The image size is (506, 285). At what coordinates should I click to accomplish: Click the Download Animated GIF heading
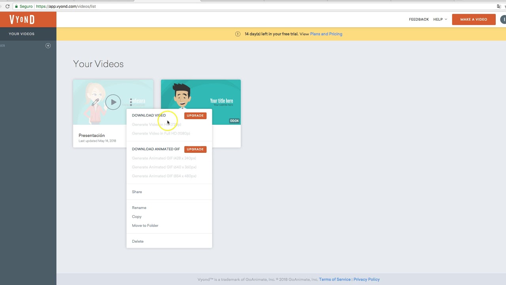(x=156, y=149)
